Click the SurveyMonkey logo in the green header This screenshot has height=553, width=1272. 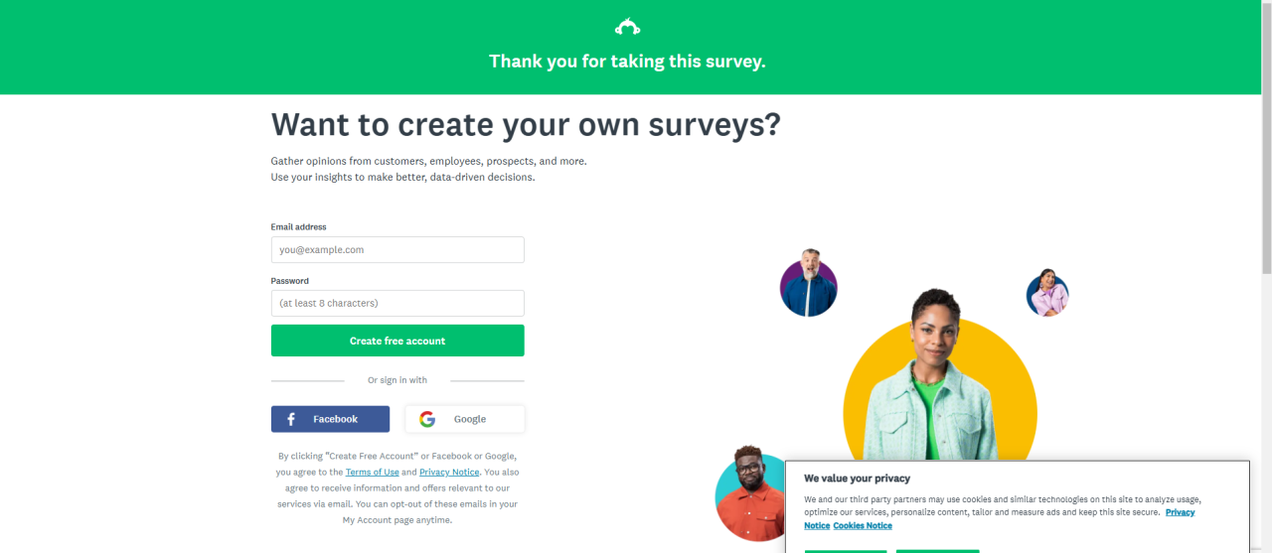coord(627,27)
